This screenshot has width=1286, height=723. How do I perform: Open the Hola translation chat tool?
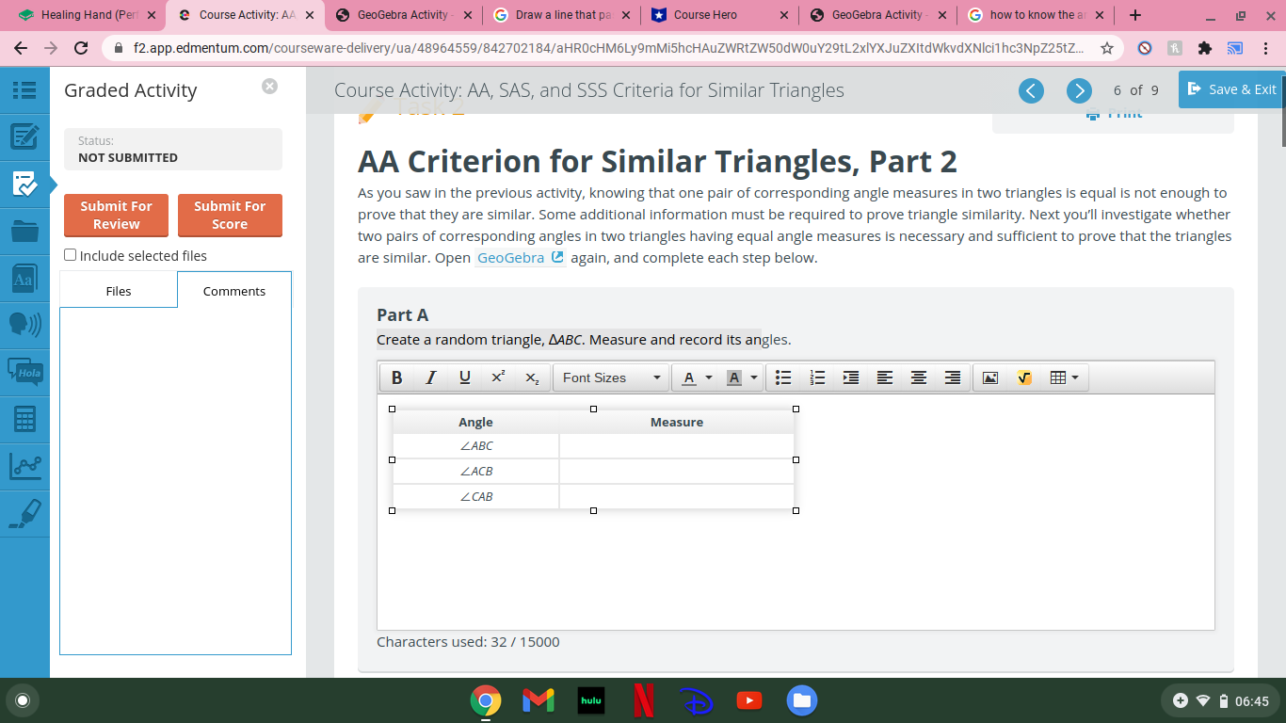click(25, 372)
